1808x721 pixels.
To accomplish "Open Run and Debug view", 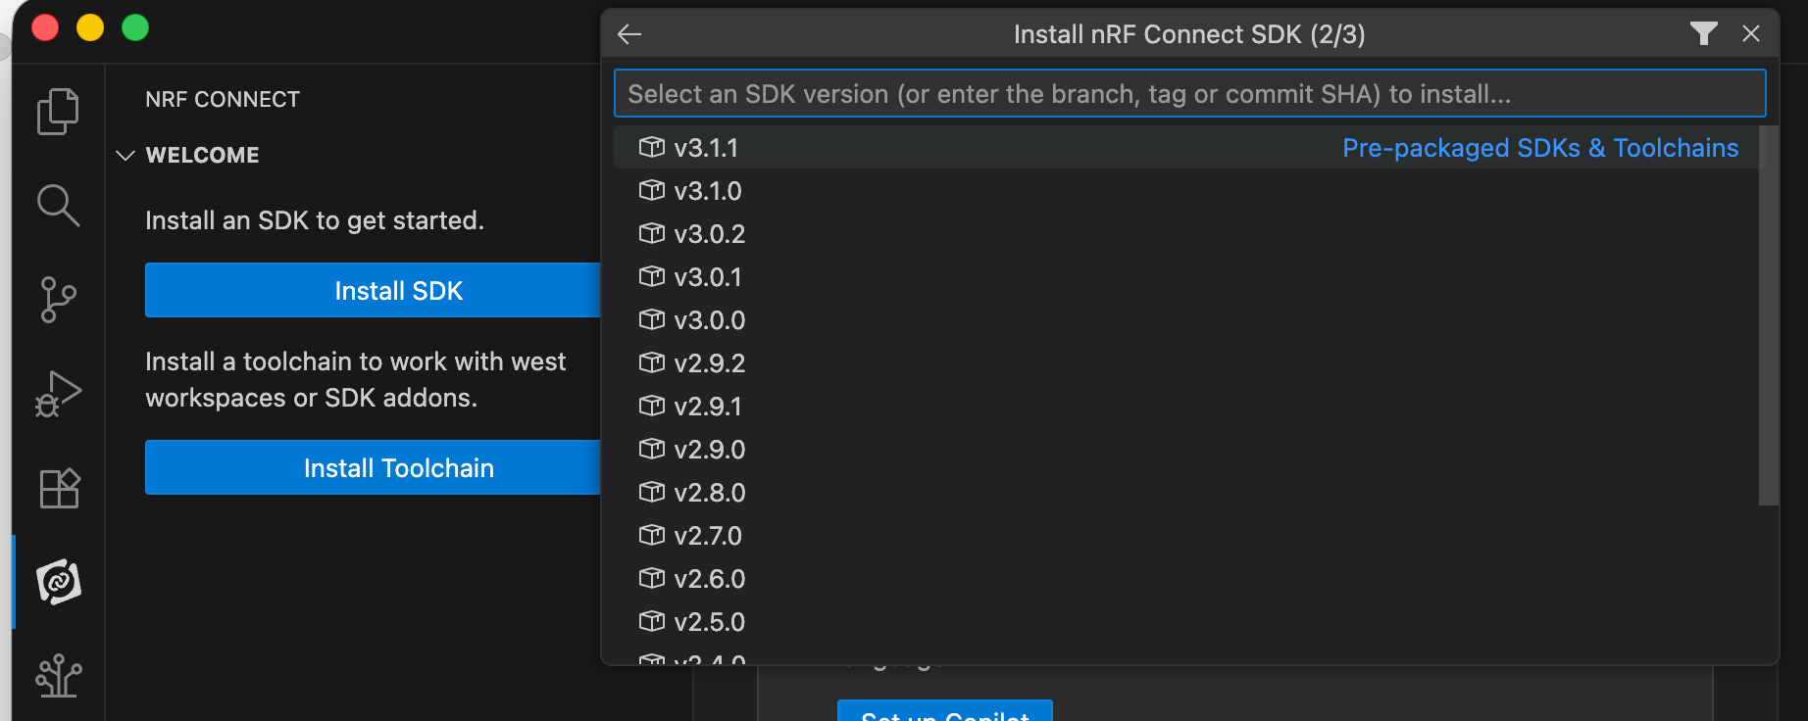I will click(58, 394).
